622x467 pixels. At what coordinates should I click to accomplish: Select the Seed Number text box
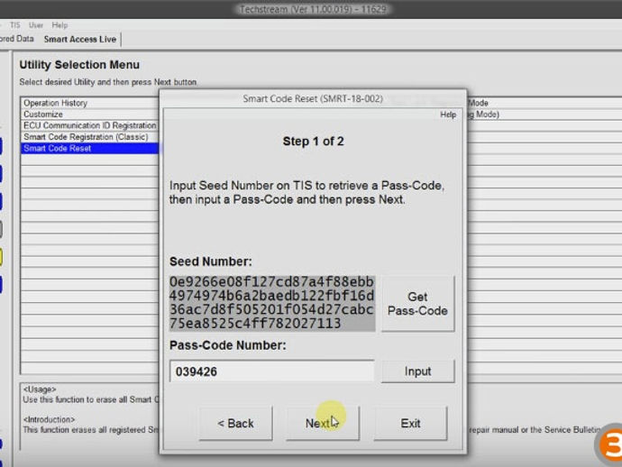tap(271, 303)
